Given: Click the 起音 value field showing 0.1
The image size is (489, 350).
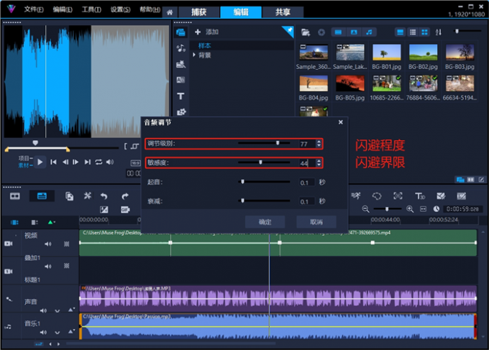Looking at the screenshot, I should point(306,183).
